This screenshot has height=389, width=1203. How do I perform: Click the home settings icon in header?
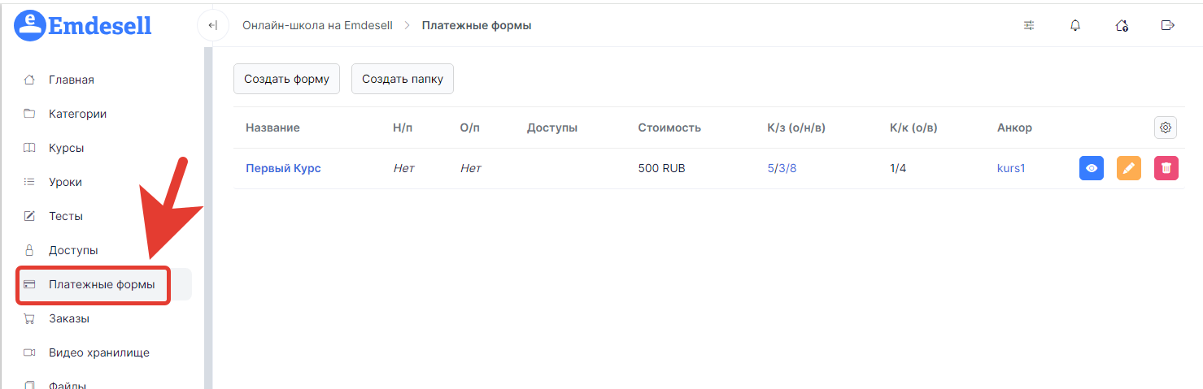coord(1122,25)
